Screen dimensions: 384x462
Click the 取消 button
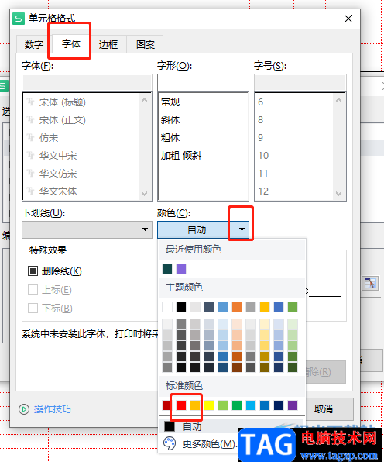(x=324, y=409)
